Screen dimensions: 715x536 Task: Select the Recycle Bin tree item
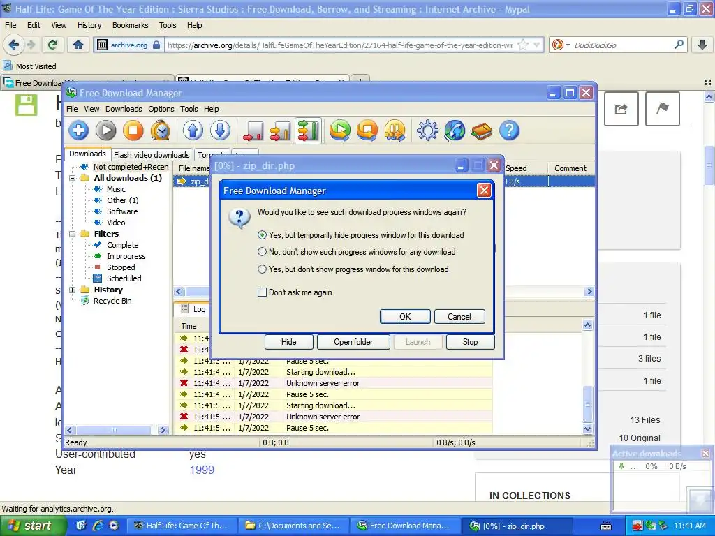(x=112, y=301)
